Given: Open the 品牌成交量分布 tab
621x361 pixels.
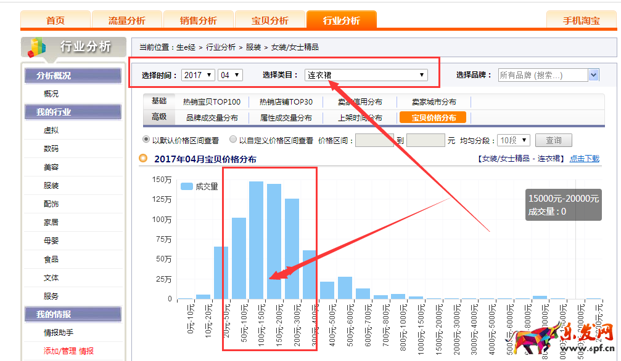Looking at the screenshot, I should (x=212, y=117).
